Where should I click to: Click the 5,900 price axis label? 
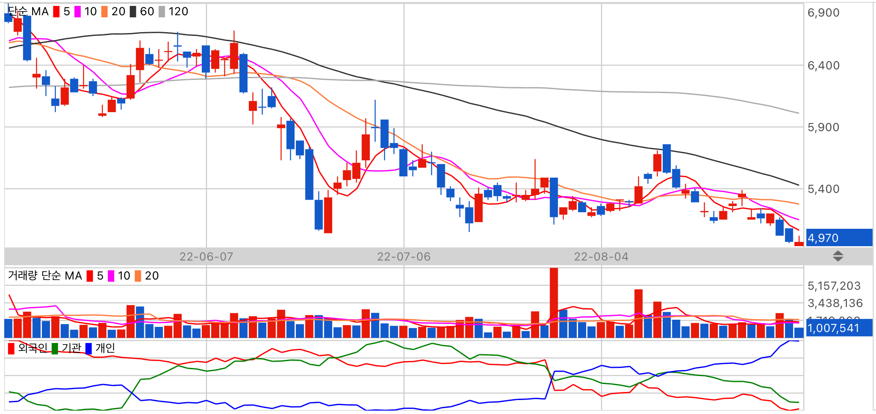[824, 127]
